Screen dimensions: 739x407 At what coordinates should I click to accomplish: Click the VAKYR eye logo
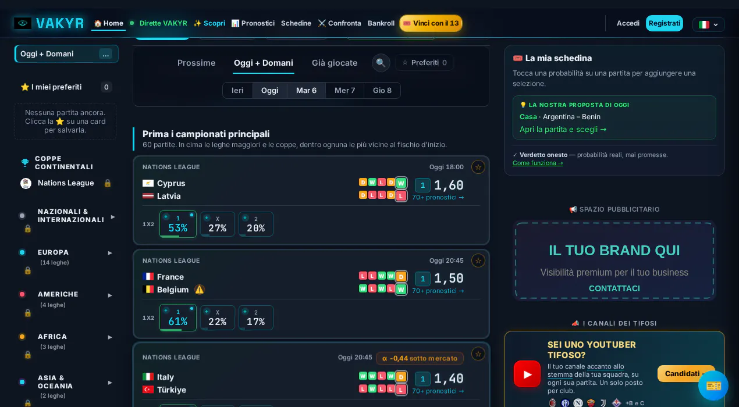pos(23,23)
